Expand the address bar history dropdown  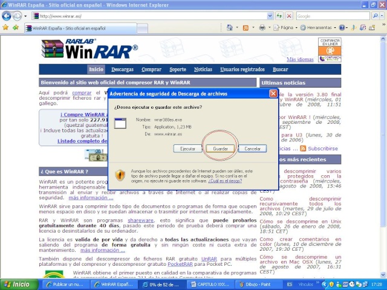(x=270, y=16)
